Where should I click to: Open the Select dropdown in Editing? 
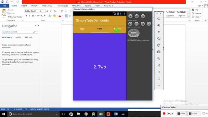pyautogui.click(x=196, y=17)
